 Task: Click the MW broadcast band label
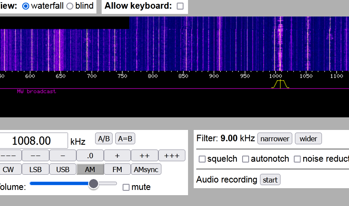(37, 91)
